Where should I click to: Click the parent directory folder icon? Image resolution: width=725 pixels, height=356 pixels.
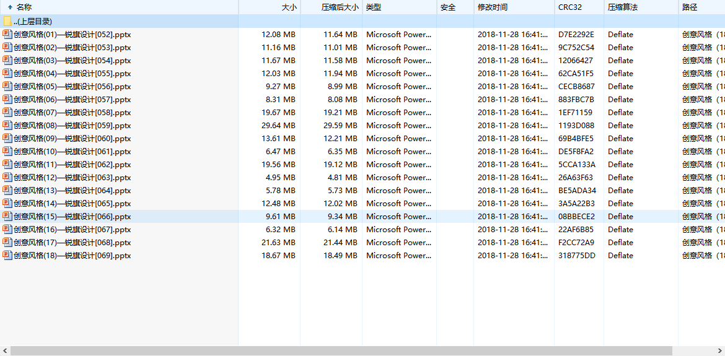pyautogui.click(x=7, y=21)
